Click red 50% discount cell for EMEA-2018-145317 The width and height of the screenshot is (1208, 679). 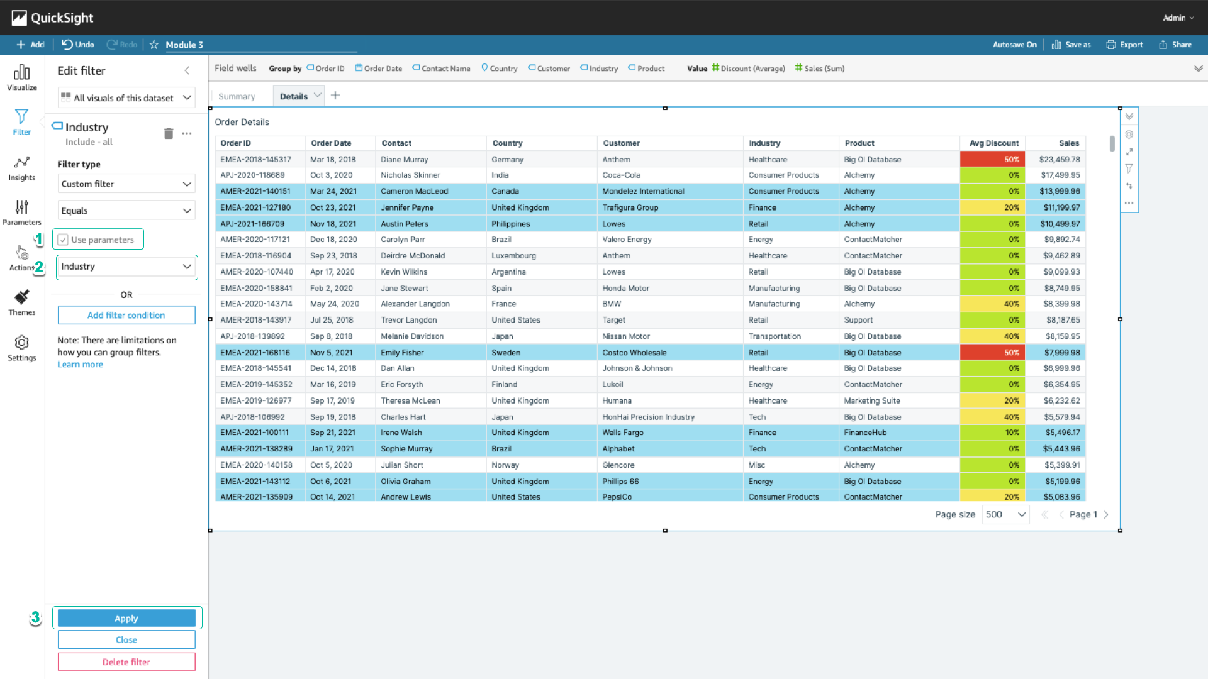click(992, 159)
